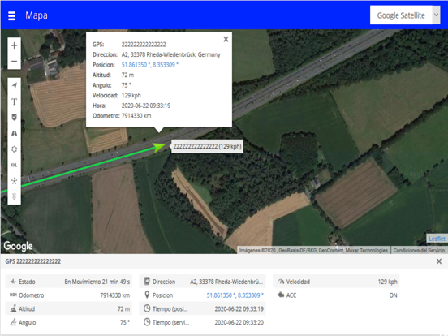This screenshot has width=448, height=336.
Task: Click the popup Altitud value '72 m'
Action: [x=127, y=75]
